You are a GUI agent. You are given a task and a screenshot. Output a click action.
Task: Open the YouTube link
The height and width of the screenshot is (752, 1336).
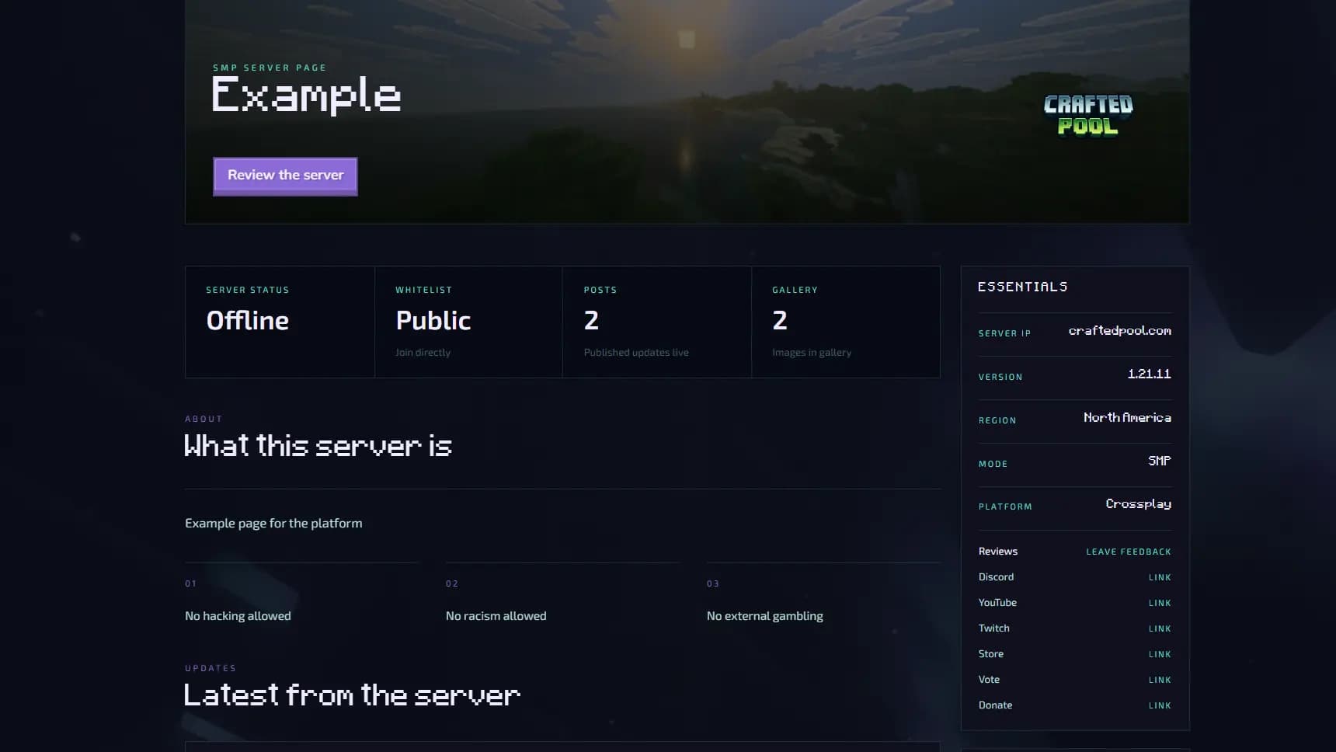coord(1160,603)
